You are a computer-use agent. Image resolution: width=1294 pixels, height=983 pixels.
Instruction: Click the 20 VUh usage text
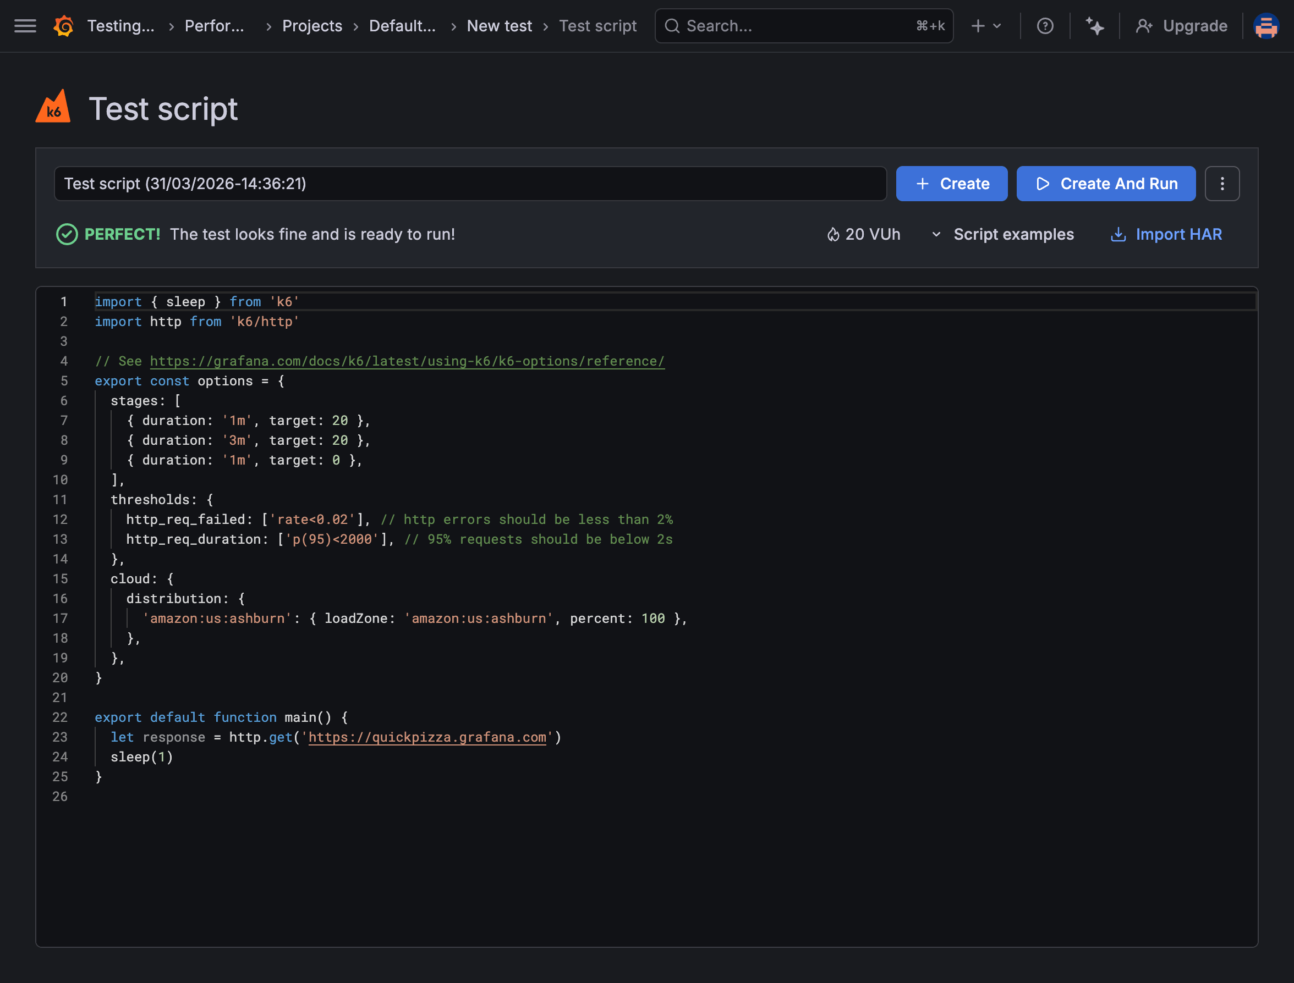[873, 234]
